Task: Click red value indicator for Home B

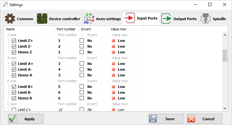Action: [113, 98]
